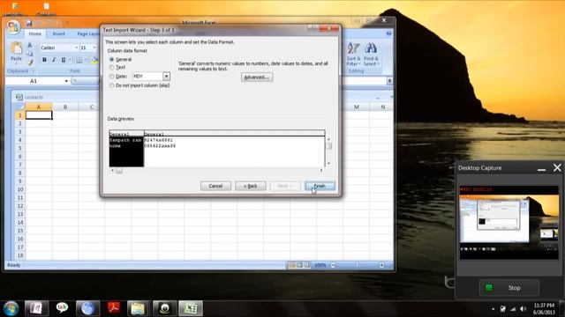Open Adobe Reader from the taskbar

[114, 308]
